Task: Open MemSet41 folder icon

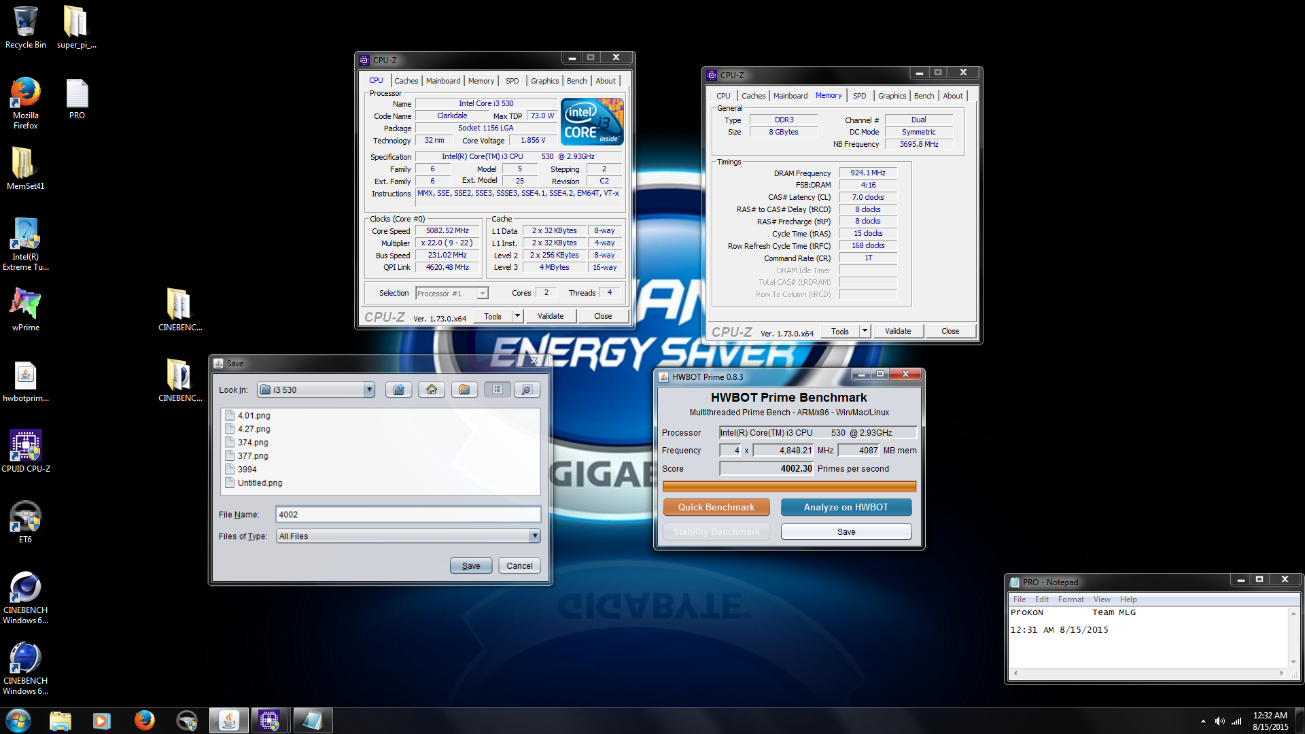Action: 25,169
